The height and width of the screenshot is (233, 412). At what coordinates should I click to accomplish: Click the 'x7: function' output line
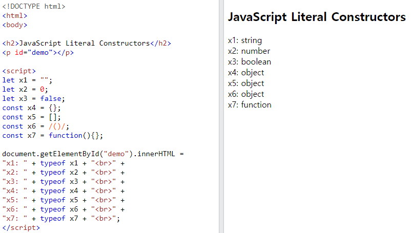click(x=250, y=105)
